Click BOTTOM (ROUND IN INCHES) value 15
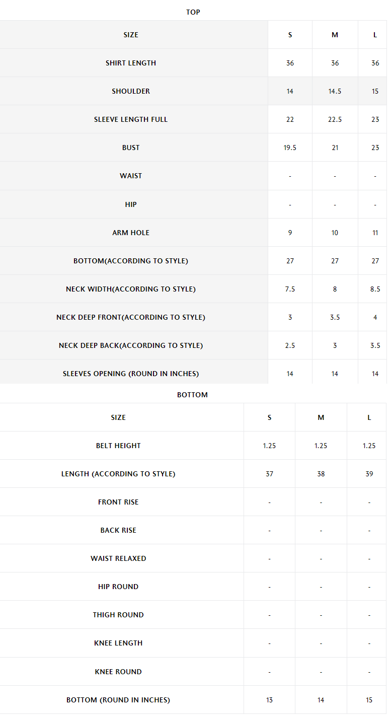The width and height of the screenshot is (392, 718). 369,700
